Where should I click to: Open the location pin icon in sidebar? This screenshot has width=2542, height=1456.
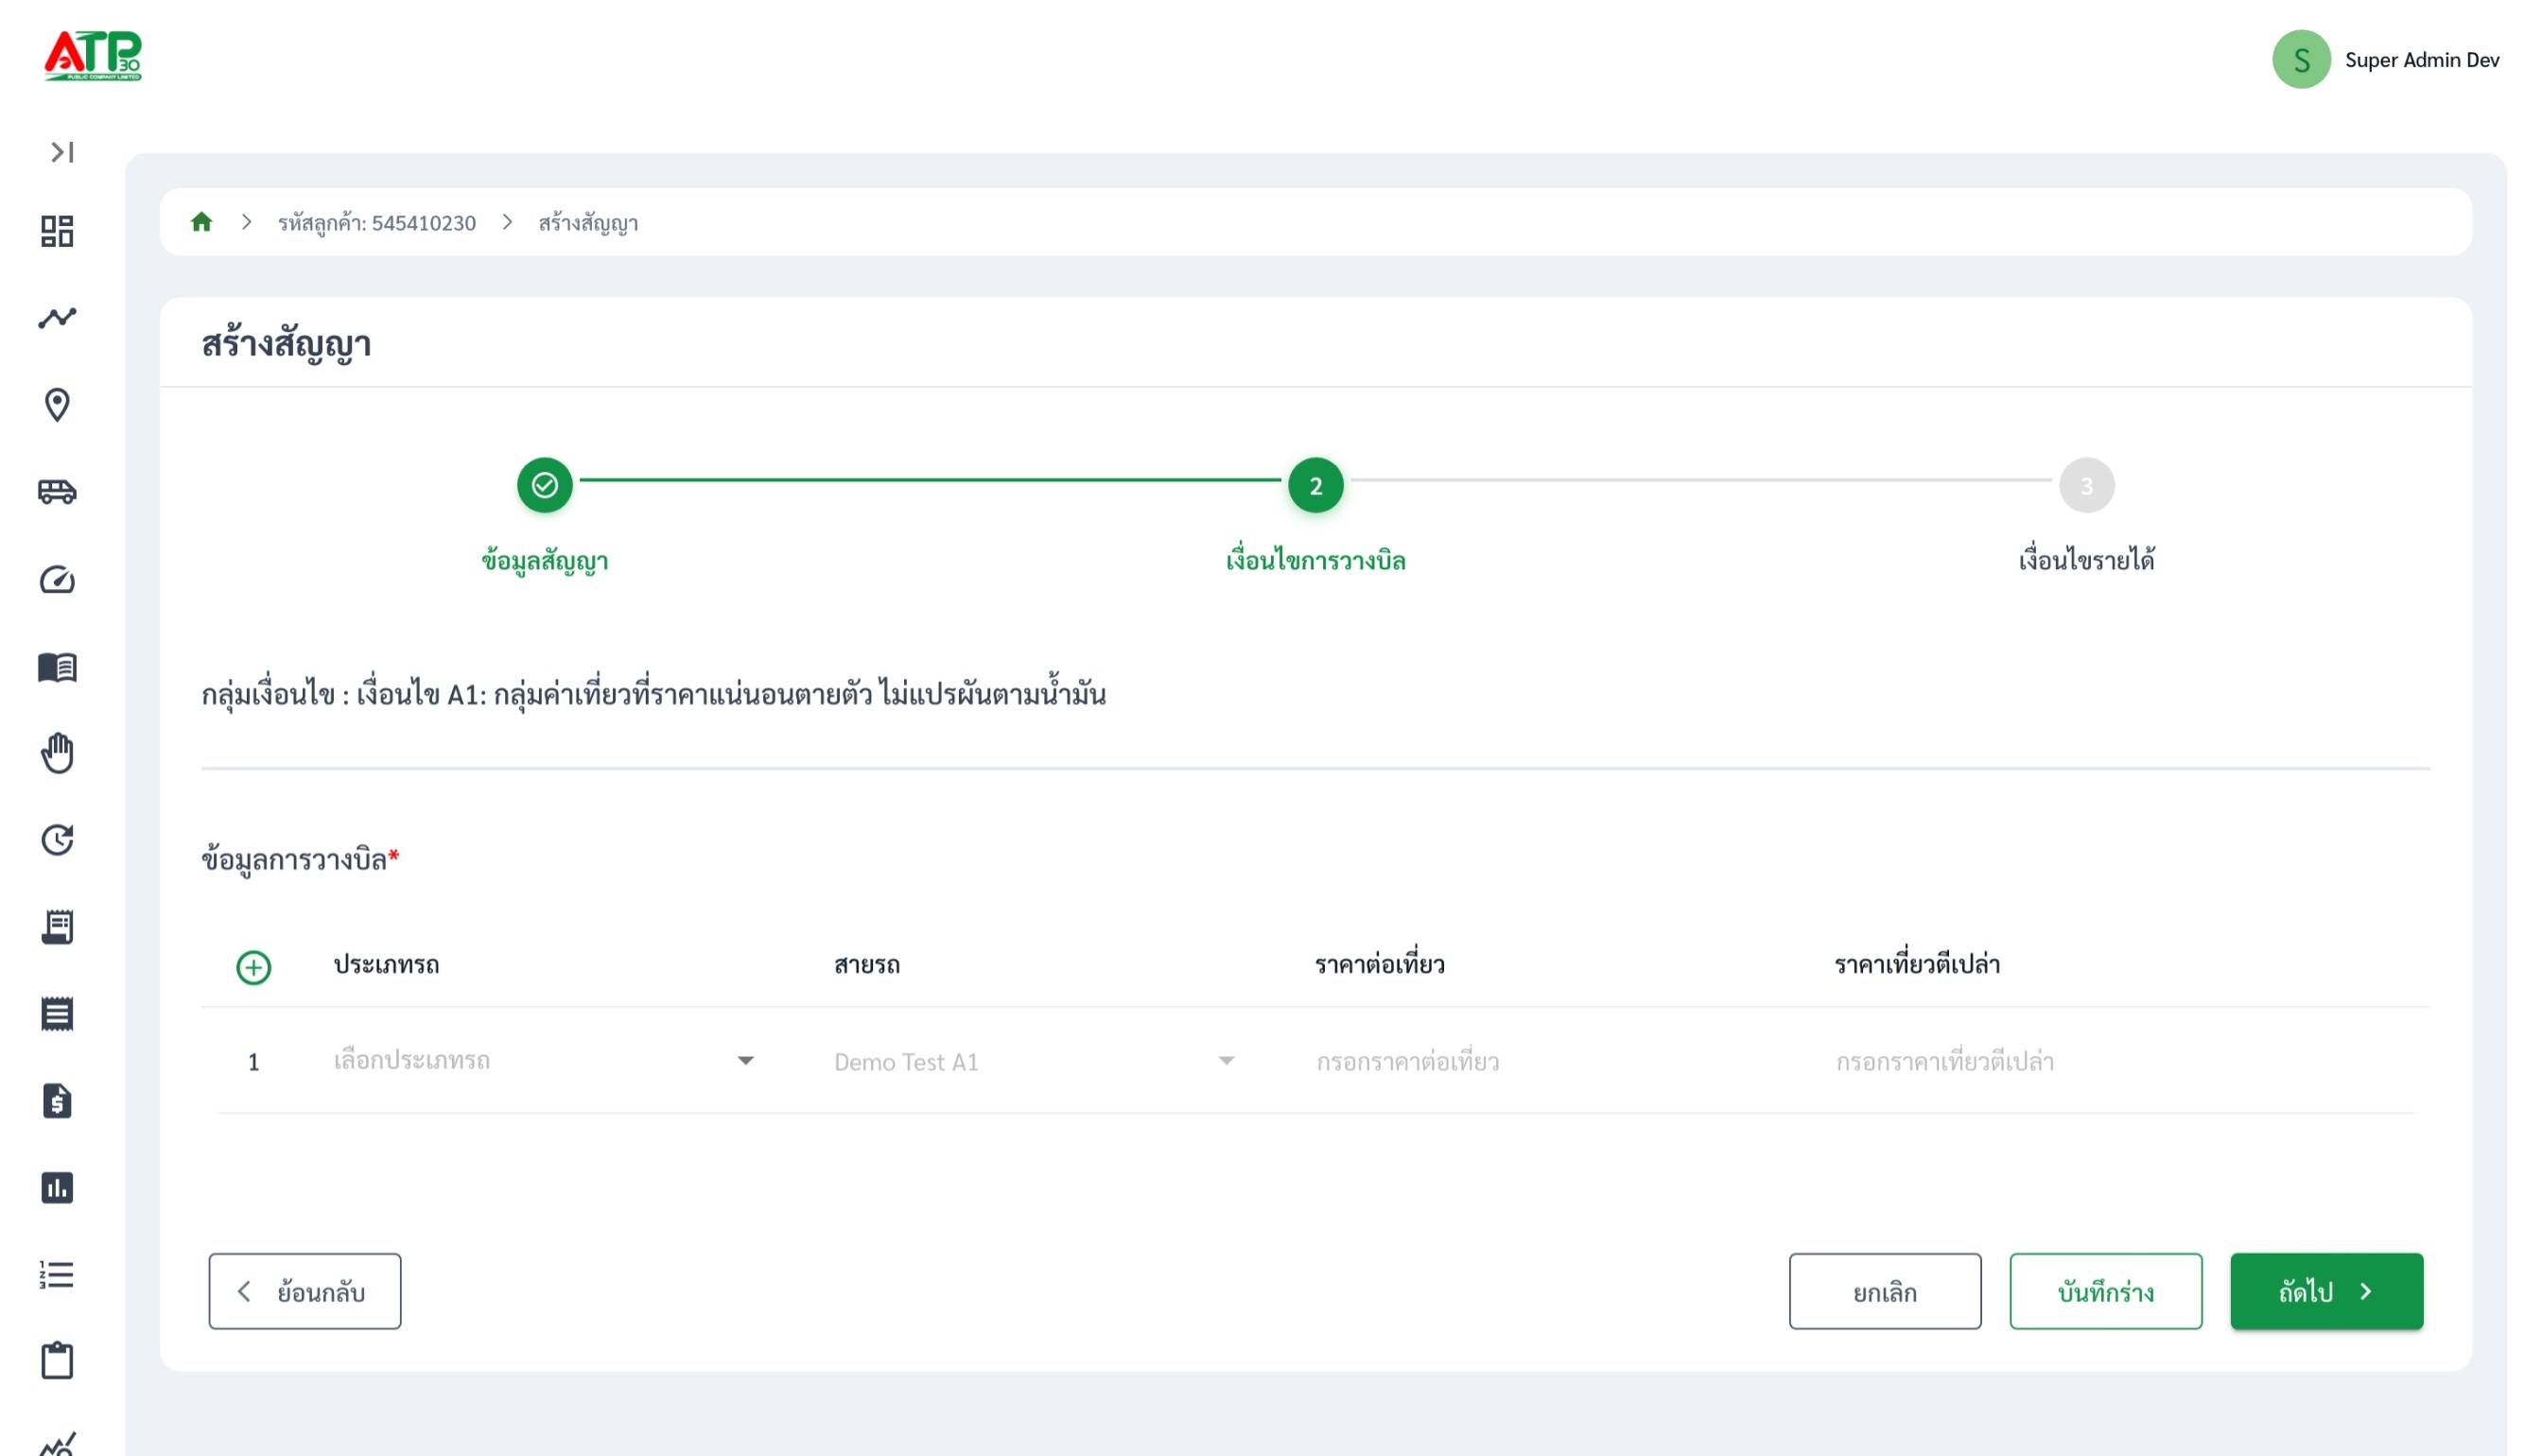[57, 405]
